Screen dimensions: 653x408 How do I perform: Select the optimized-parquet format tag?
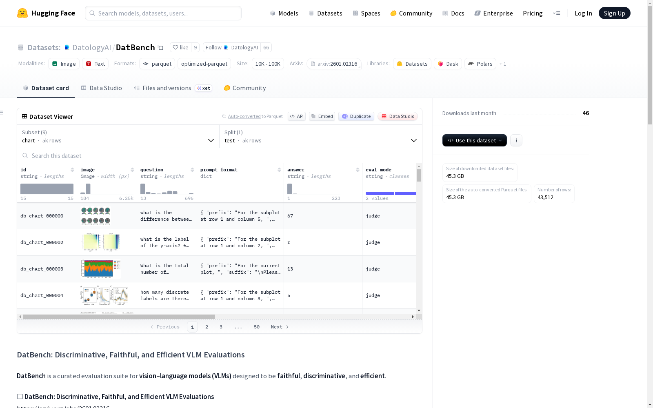point(204,64)
